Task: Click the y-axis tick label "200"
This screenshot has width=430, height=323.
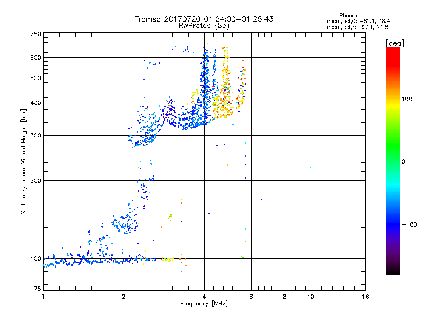Action: click(x=35, y=181)
